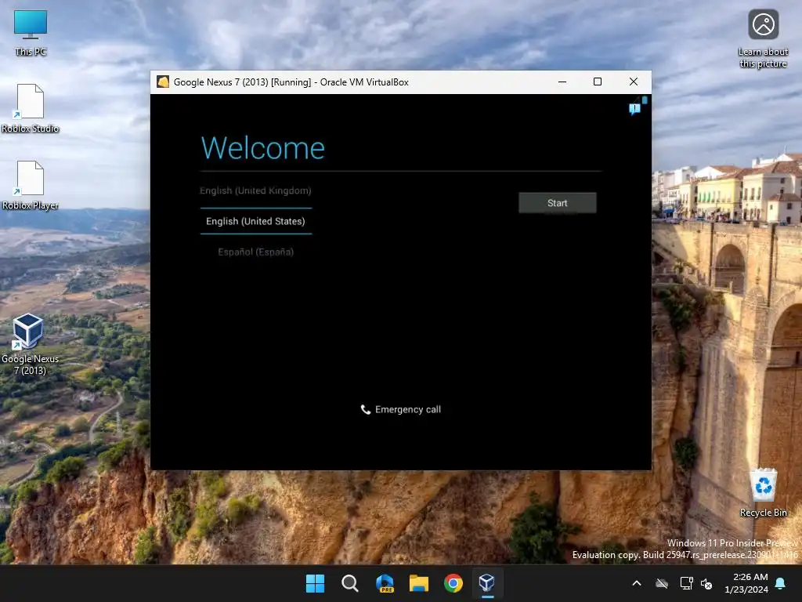
Task: Click the OneDrive cloud tray icon
Action: 662,583
